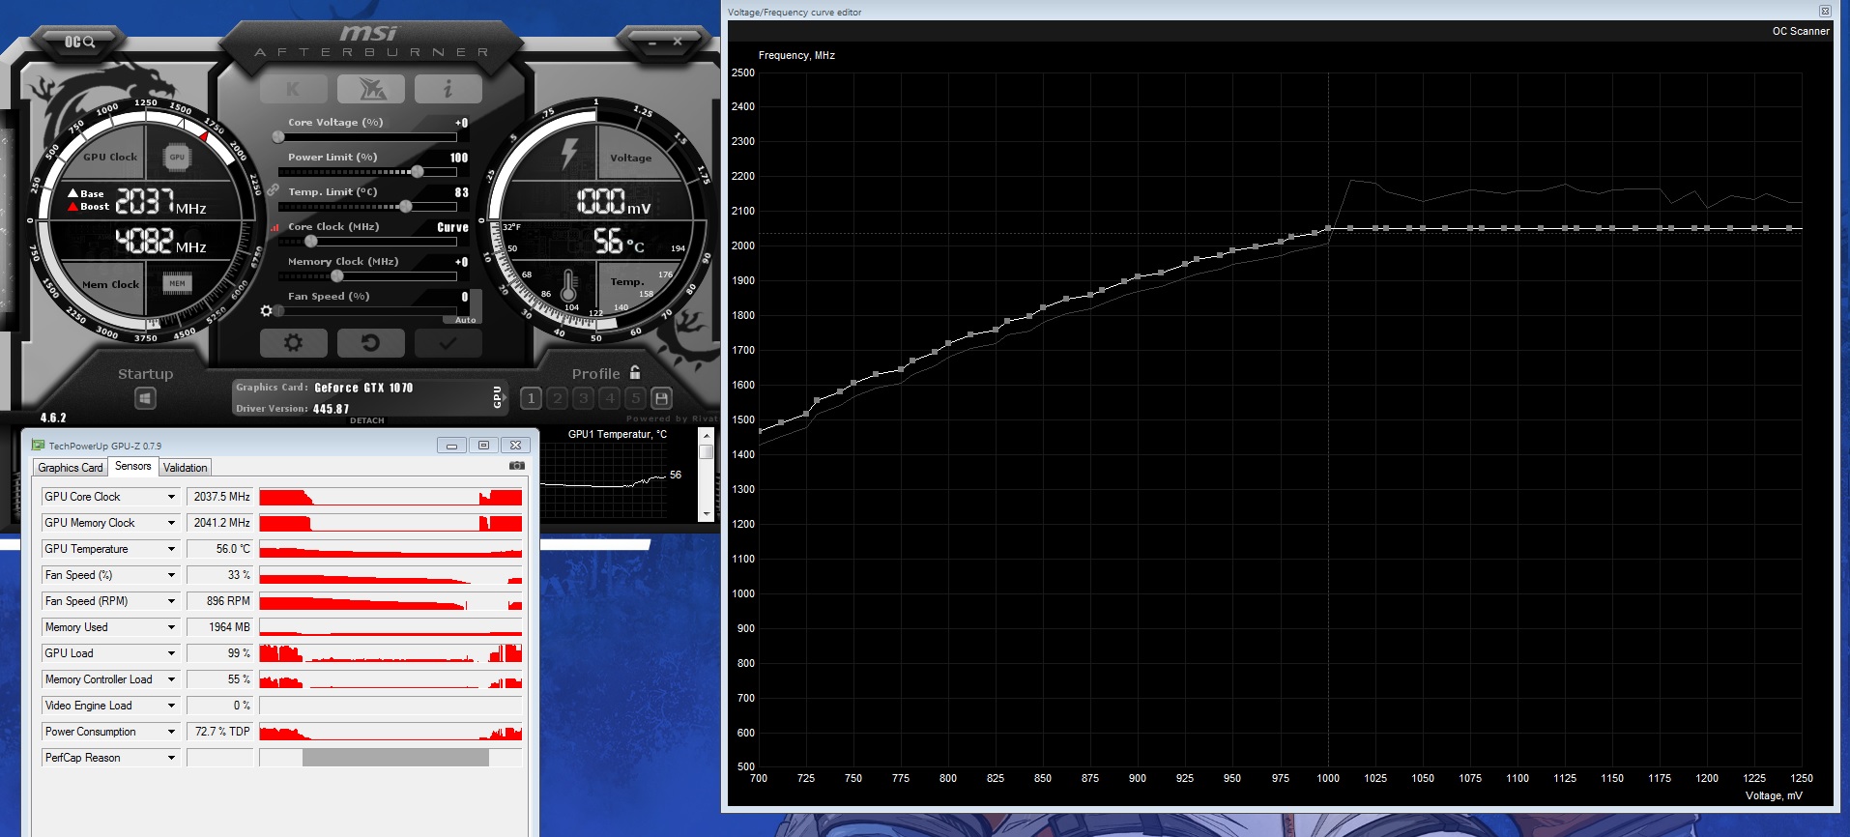The width and height of the screenshot is (1850, 837).
Task: Apply settings with the checkmark button
Action: pos(448,342)
